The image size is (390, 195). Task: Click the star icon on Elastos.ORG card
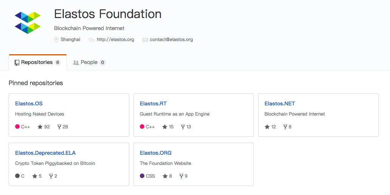point(165,176)
